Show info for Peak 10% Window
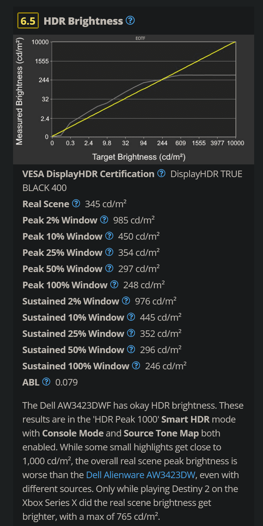Viewport: 263px width, 526px height. tap(109, 236)
